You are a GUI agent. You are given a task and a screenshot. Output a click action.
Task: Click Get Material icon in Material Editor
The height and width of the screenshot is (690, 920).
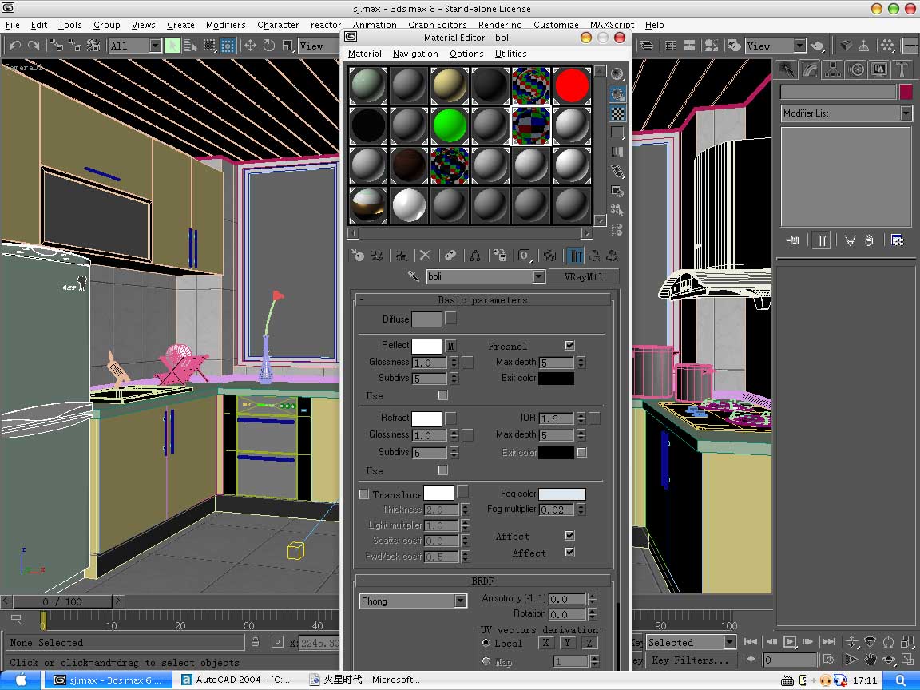click(x=357, y=256)
